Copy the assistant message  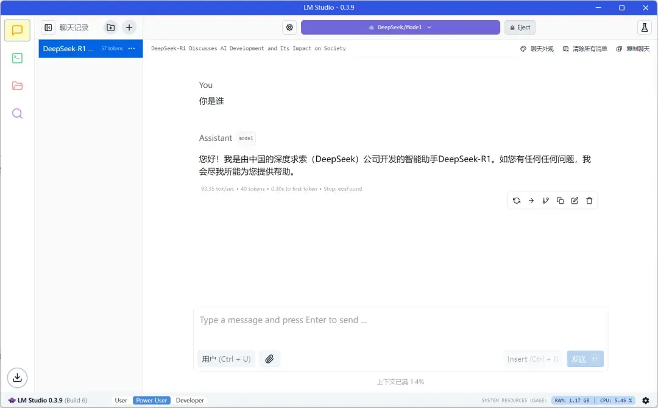pyautogui.click(x=561, y=201)
